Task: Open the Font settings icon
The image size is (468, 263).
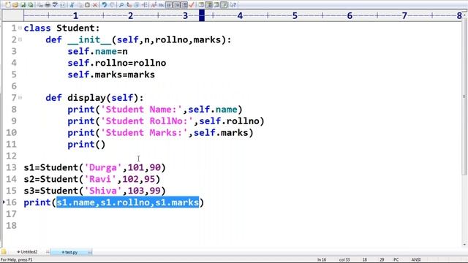Action: point(153,5)
